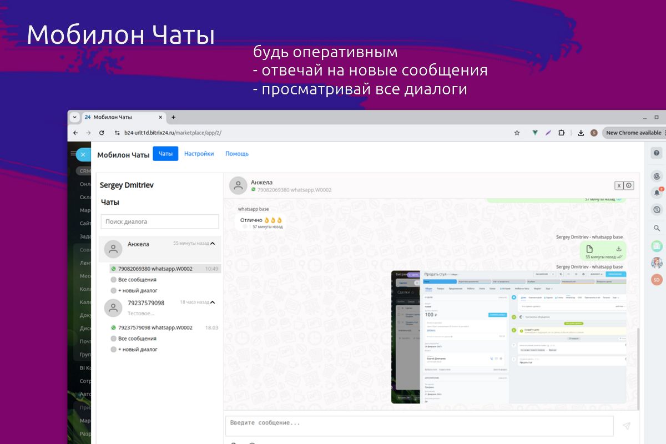Click the 'Поиск диалога' search field
This screenshot has width=666, height=444.
pyautogui.click(x=160, y=221)
